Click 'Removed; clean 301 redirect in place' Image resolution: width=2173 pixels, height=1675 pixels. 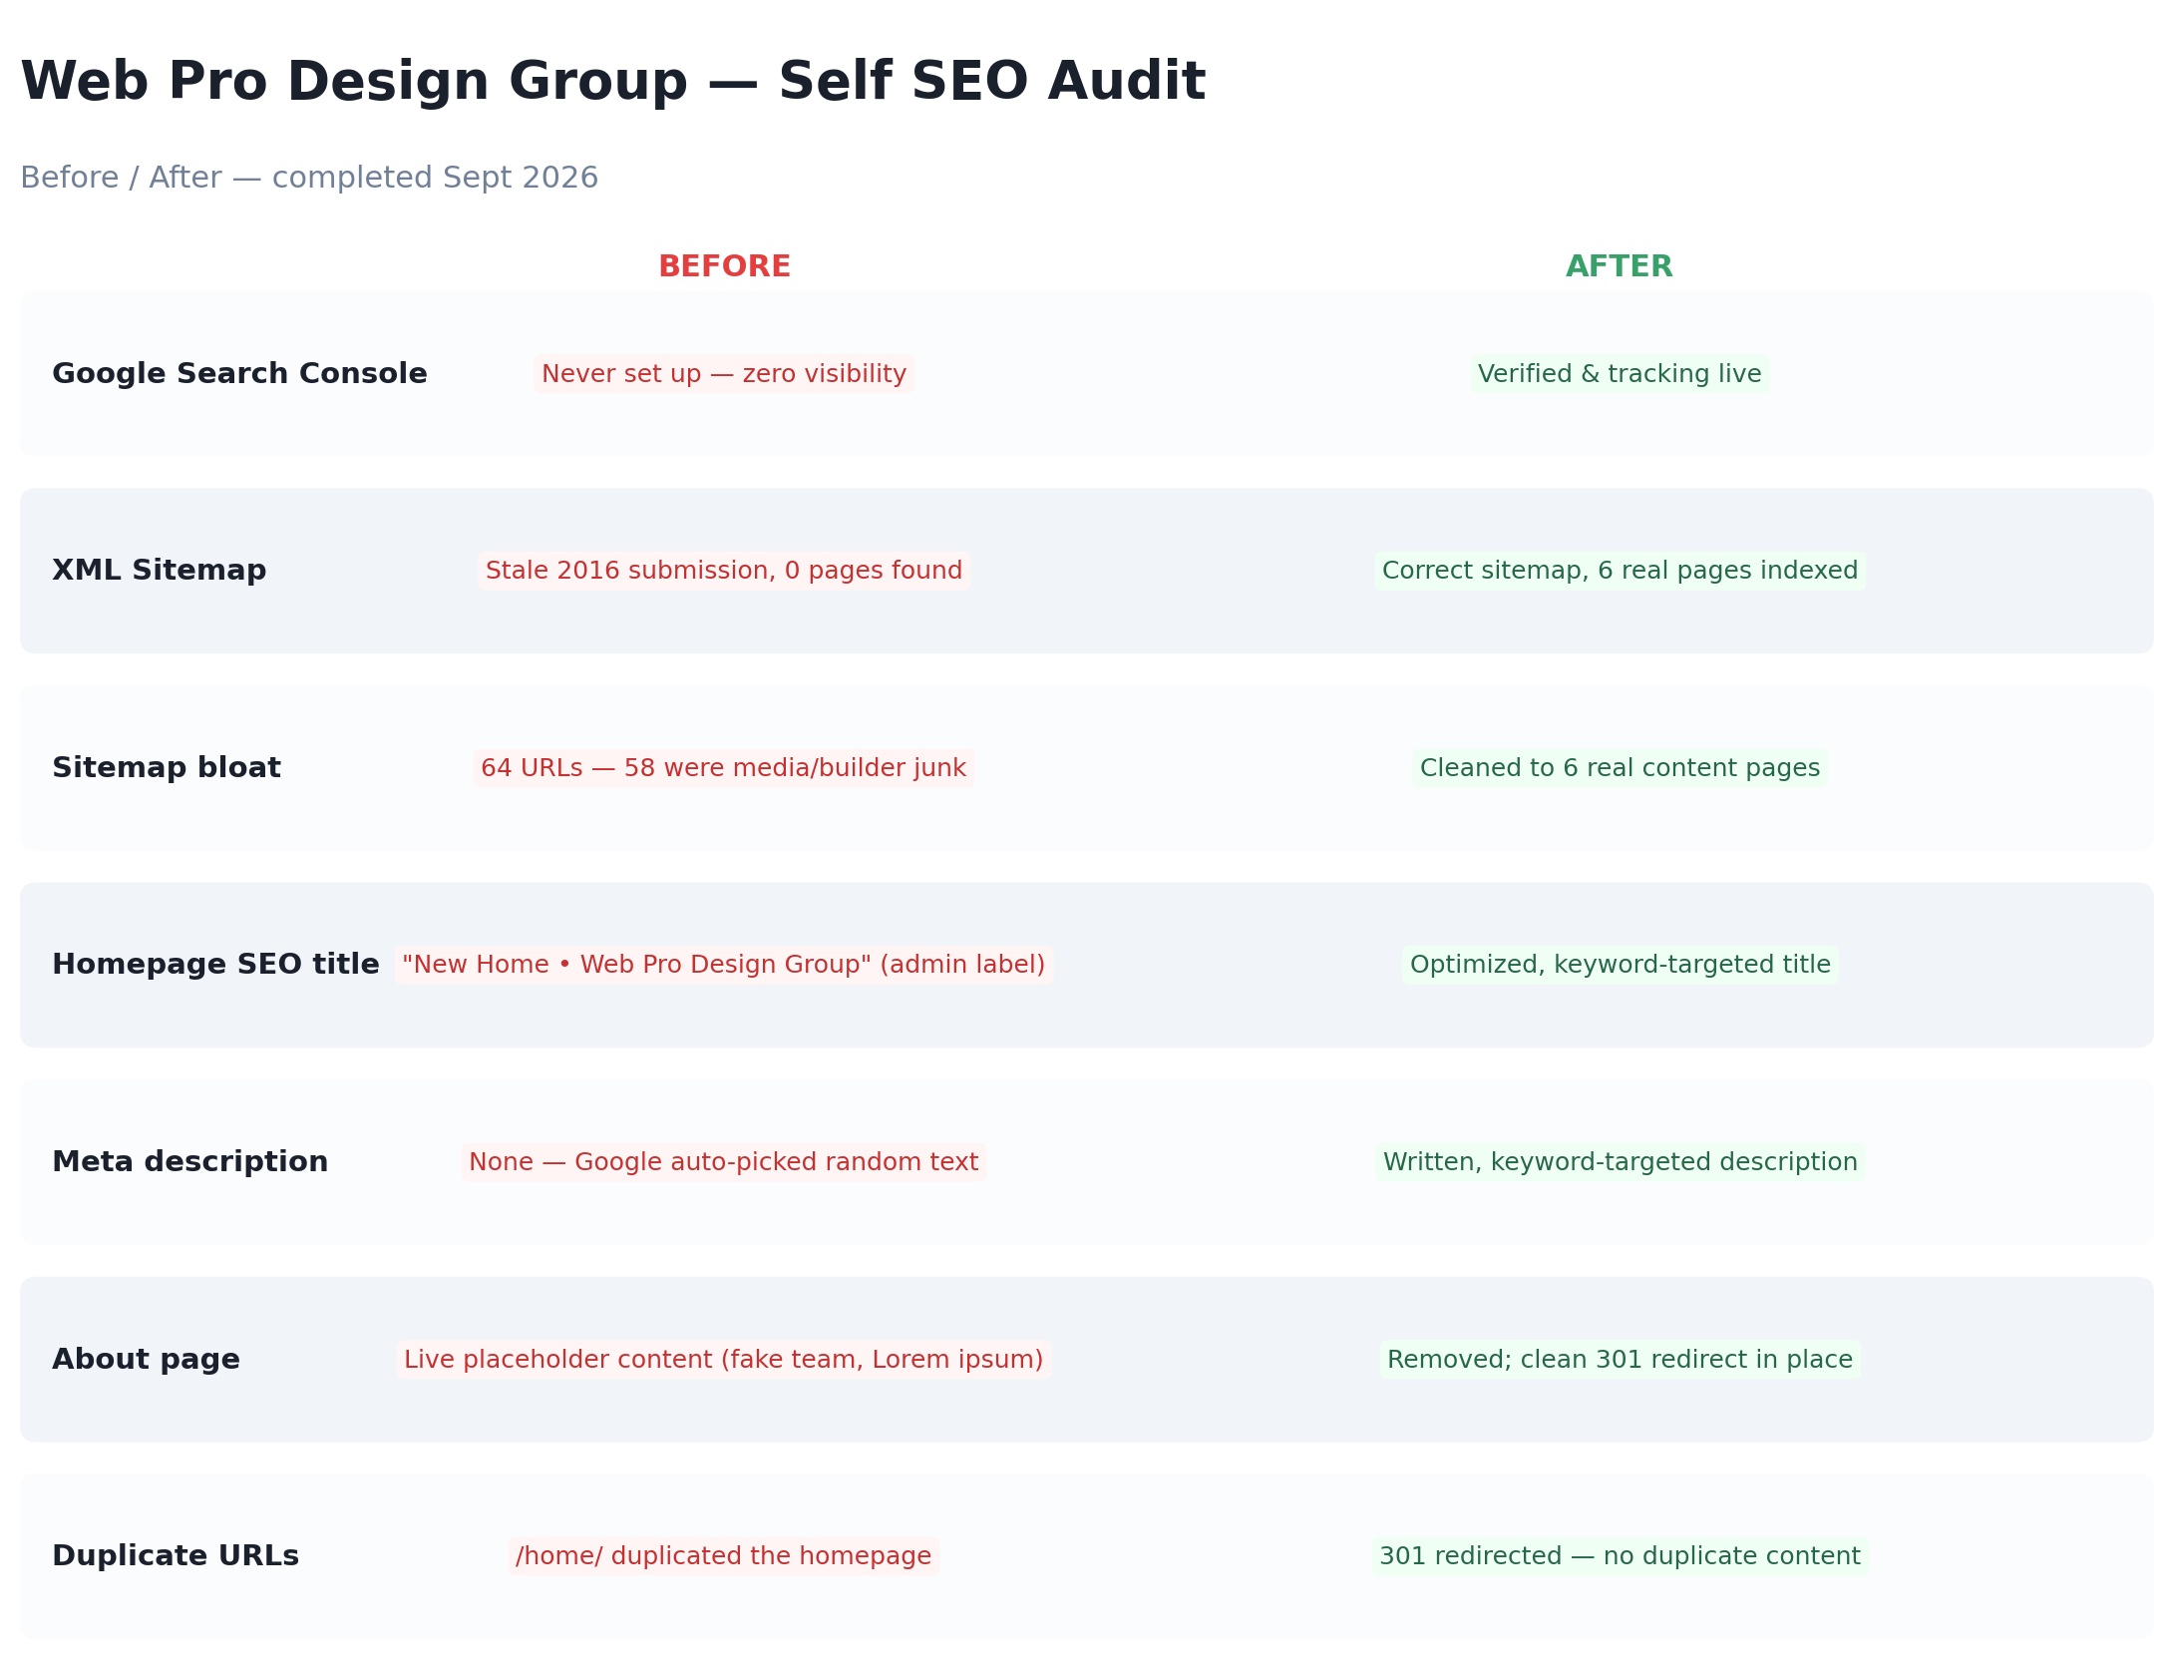1620,1360
